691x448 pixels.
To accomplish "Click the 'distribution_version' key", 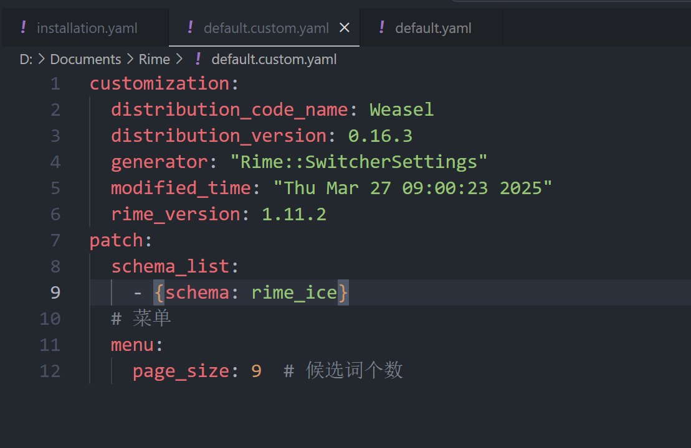I will pyautogui.click(x=219, y=136).
